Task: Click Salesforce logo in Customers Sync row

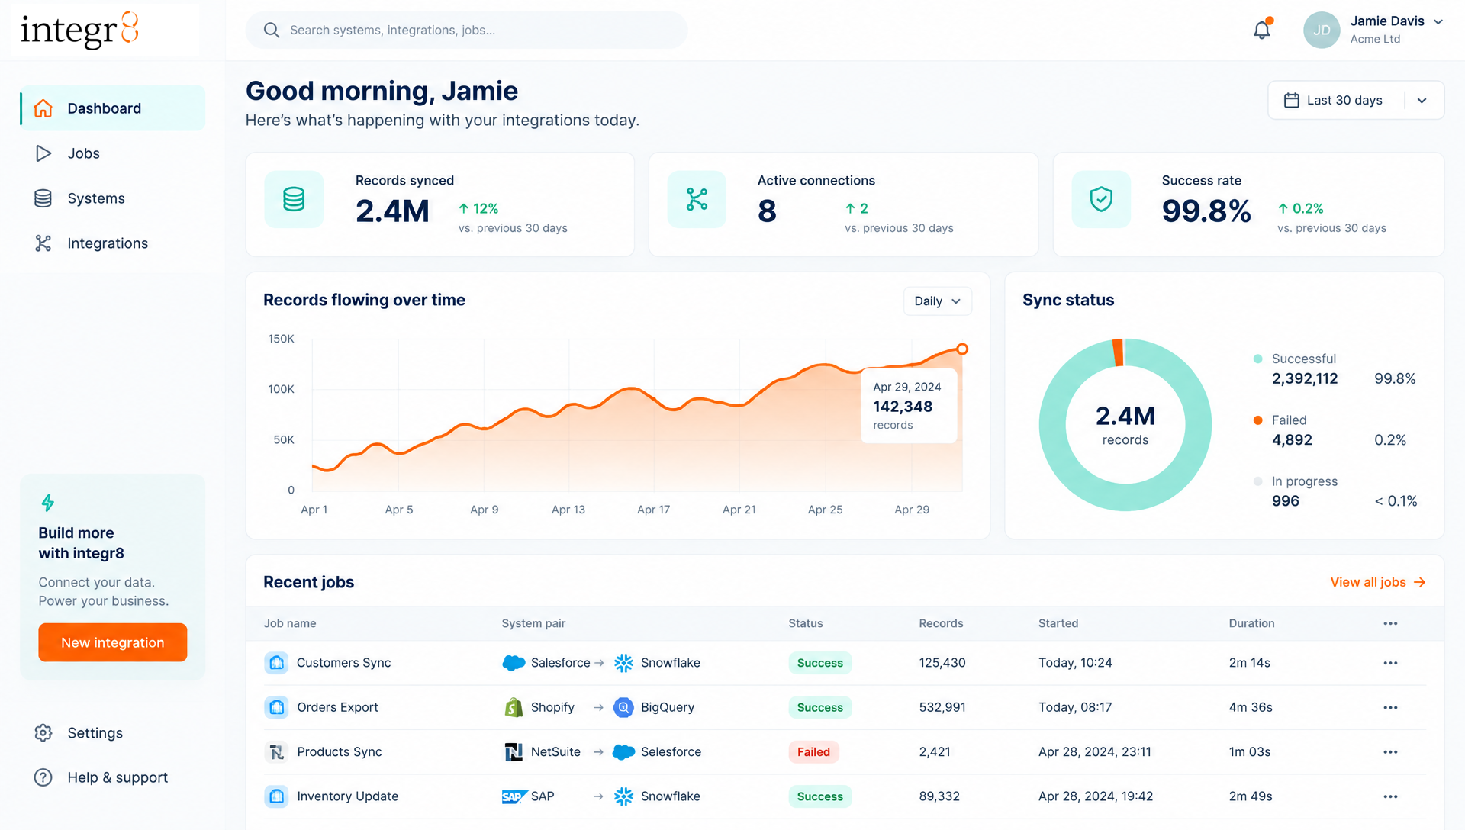Action: click(514, 663)
